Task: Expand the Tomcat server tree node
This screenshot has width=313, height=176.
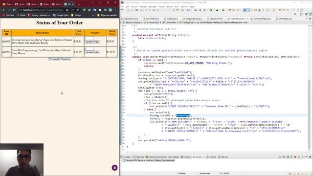Action: point(122,160)
